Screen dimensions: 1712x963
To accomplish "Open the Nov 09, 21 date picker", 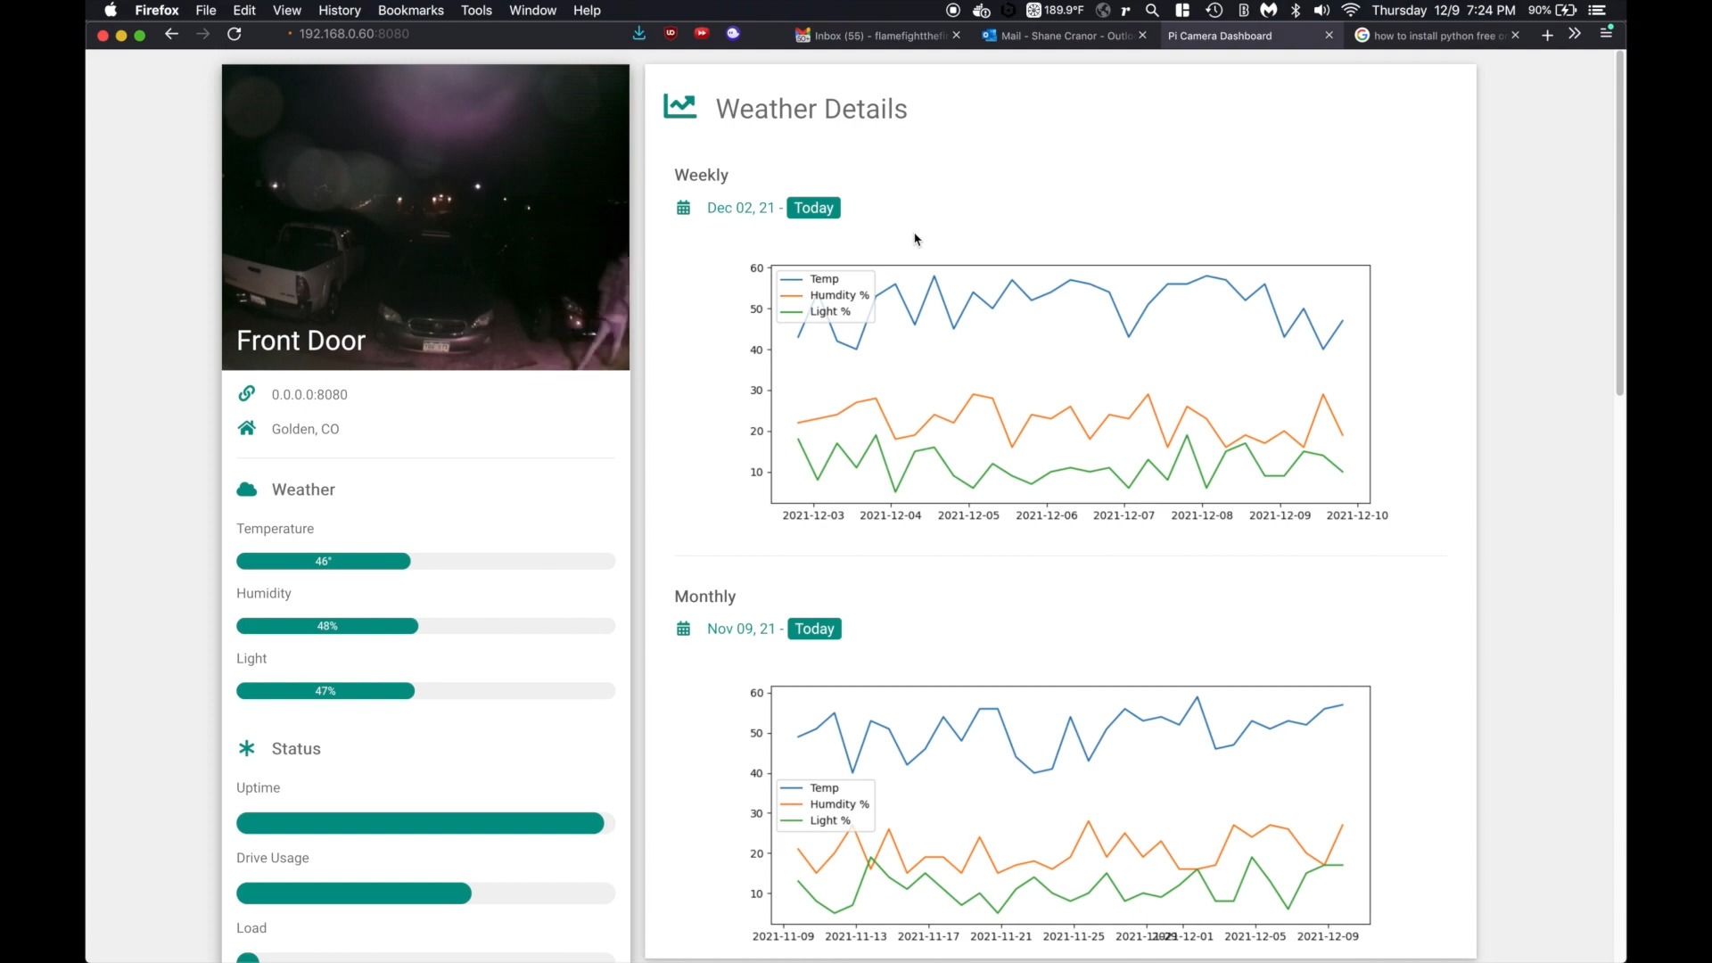I will point(740,629).
